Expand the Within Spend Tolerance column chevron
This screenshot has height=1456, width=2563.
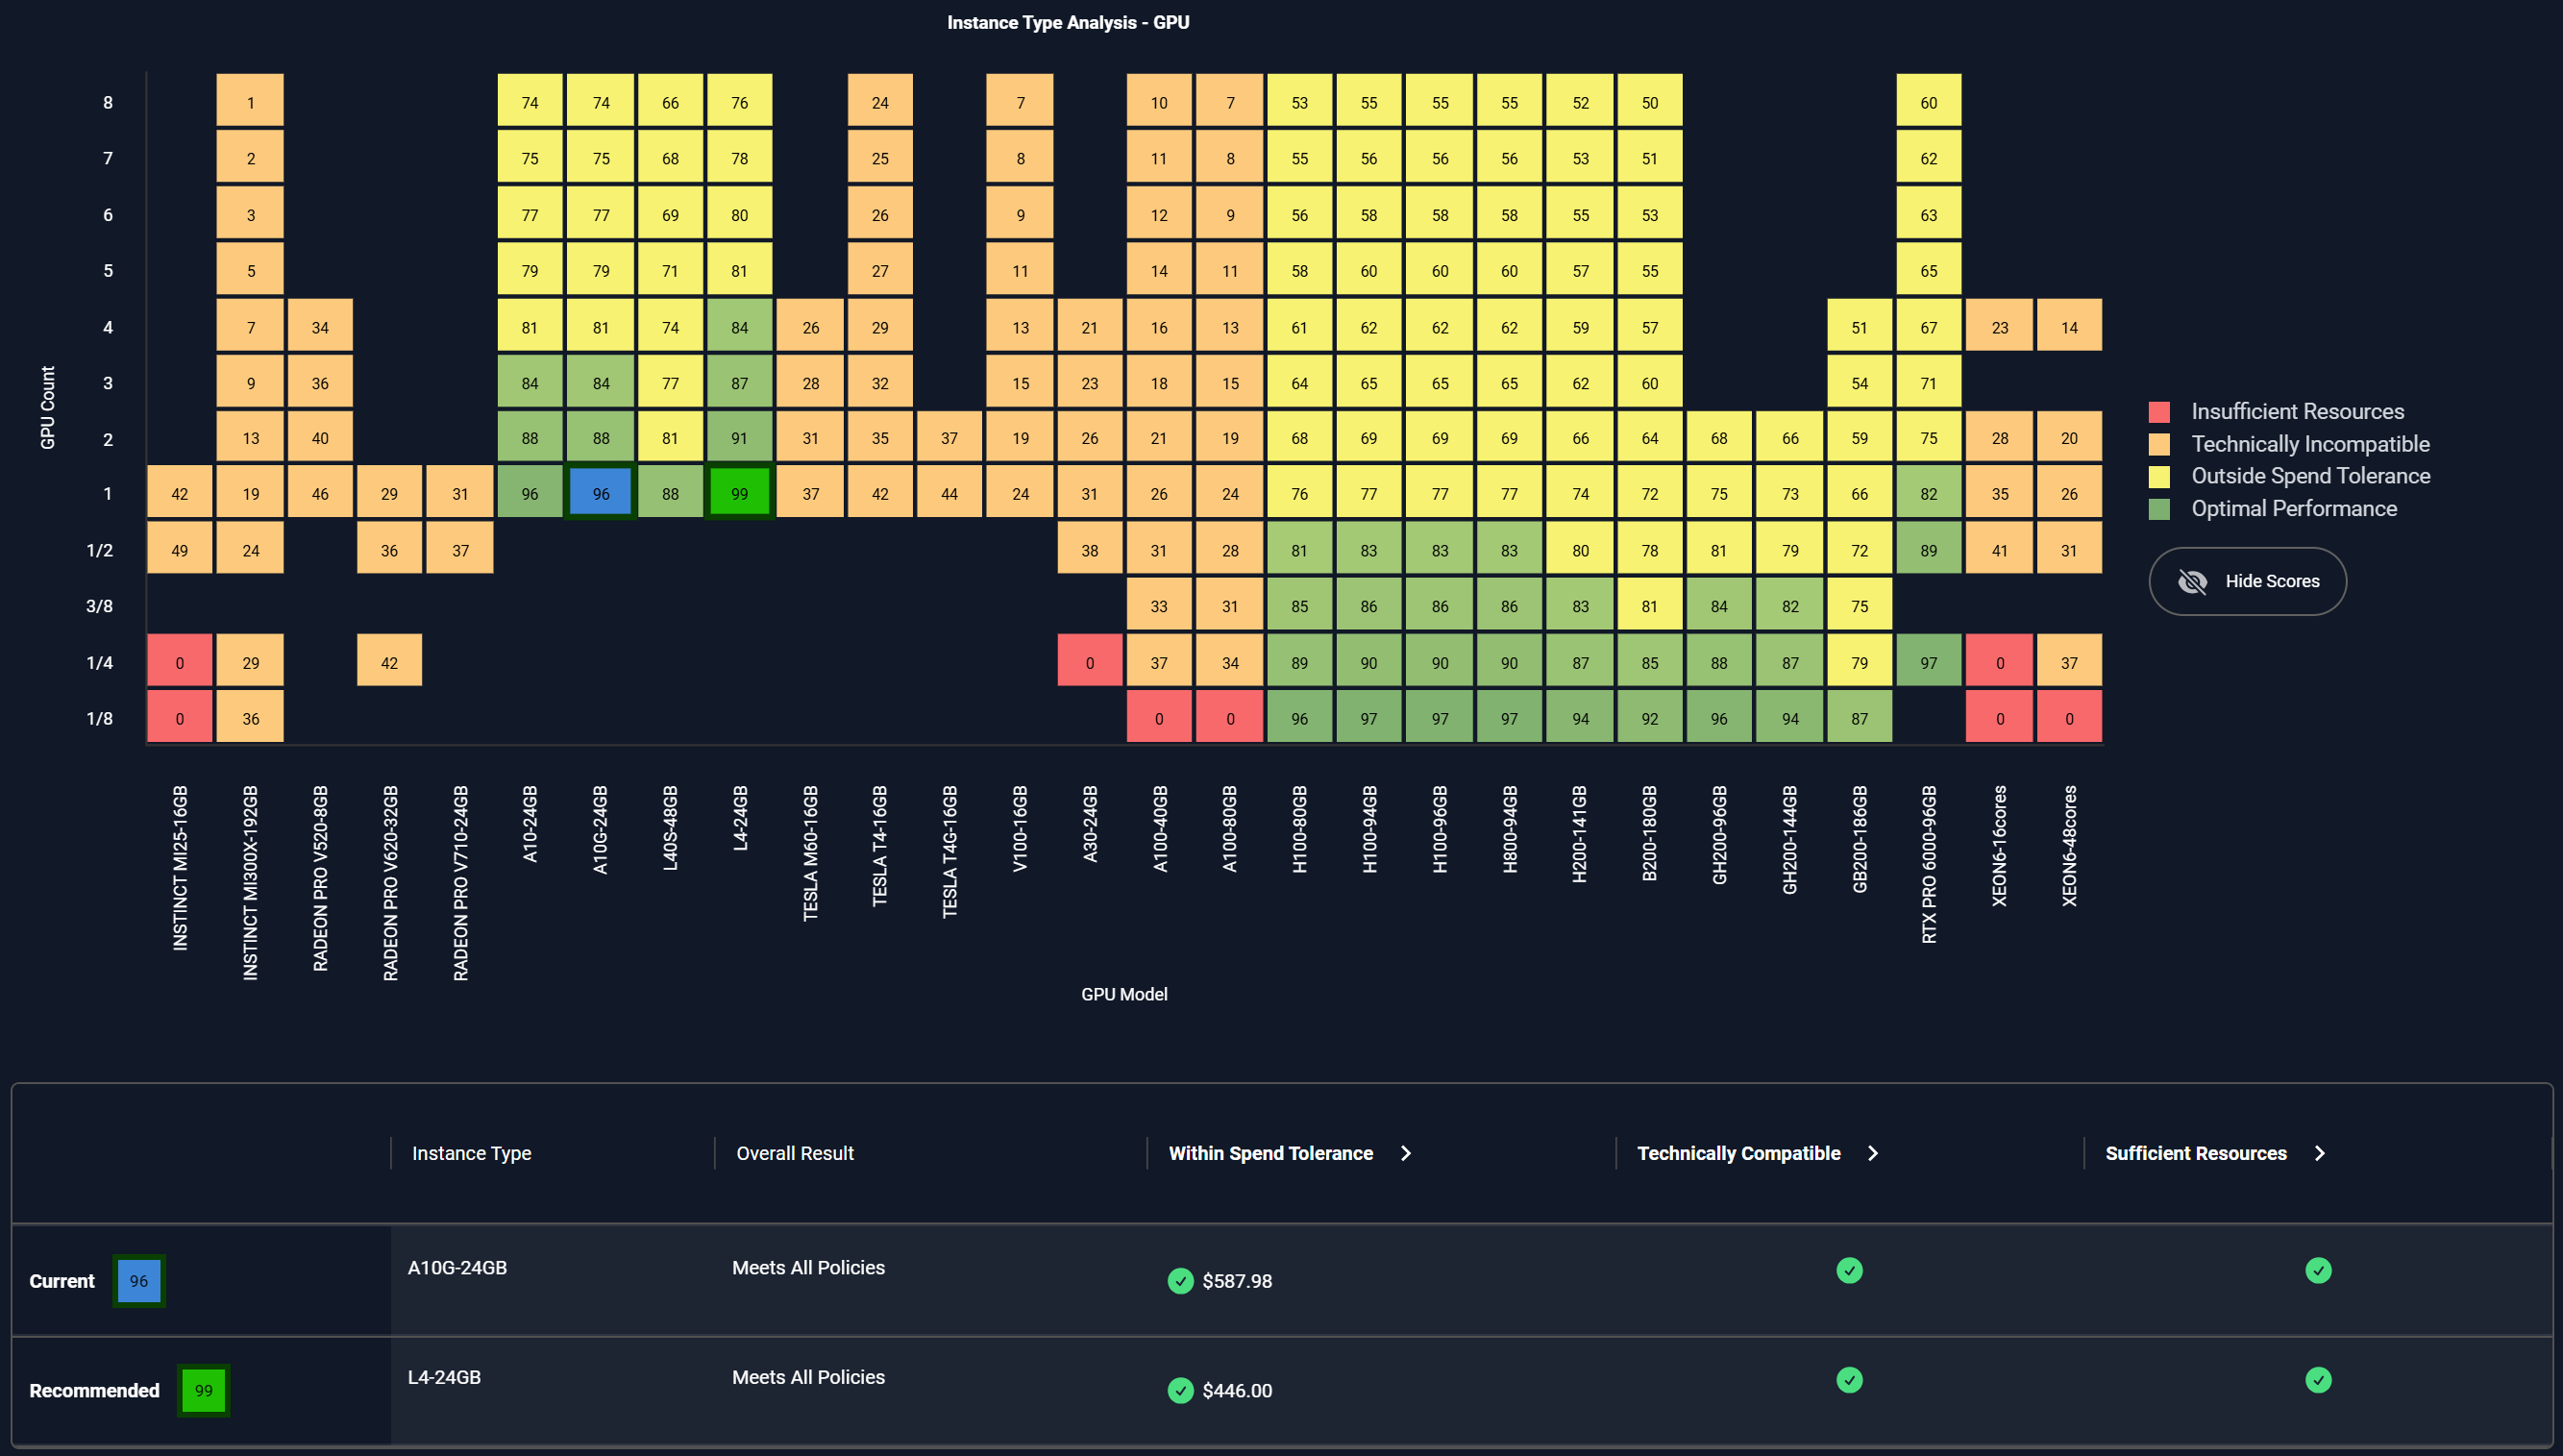pyautogui.click(x=1405, y=1153)
